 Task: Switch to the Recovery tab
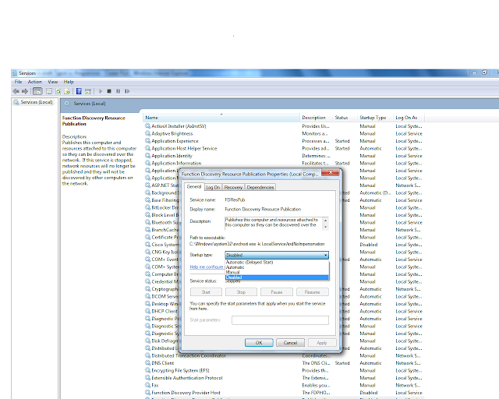point(233,187)
